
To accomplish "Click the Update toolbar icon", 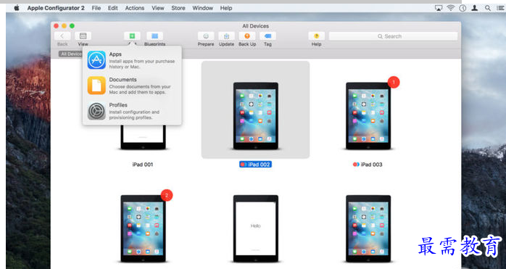I will [x=226, y=36].
